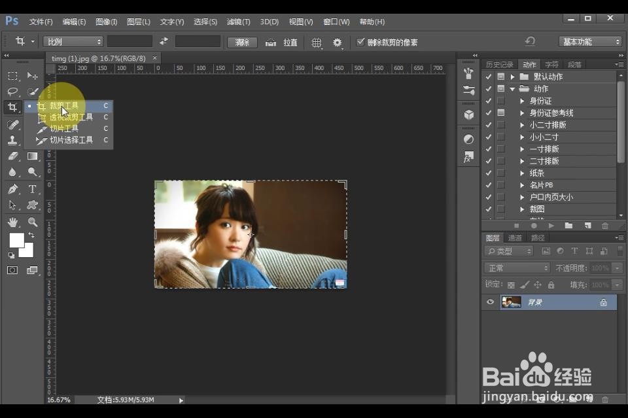Image resolution: width=628 pixels, height=418 pixels.
Task: Create new action folder icon
Action: click(x=568, y=226)
